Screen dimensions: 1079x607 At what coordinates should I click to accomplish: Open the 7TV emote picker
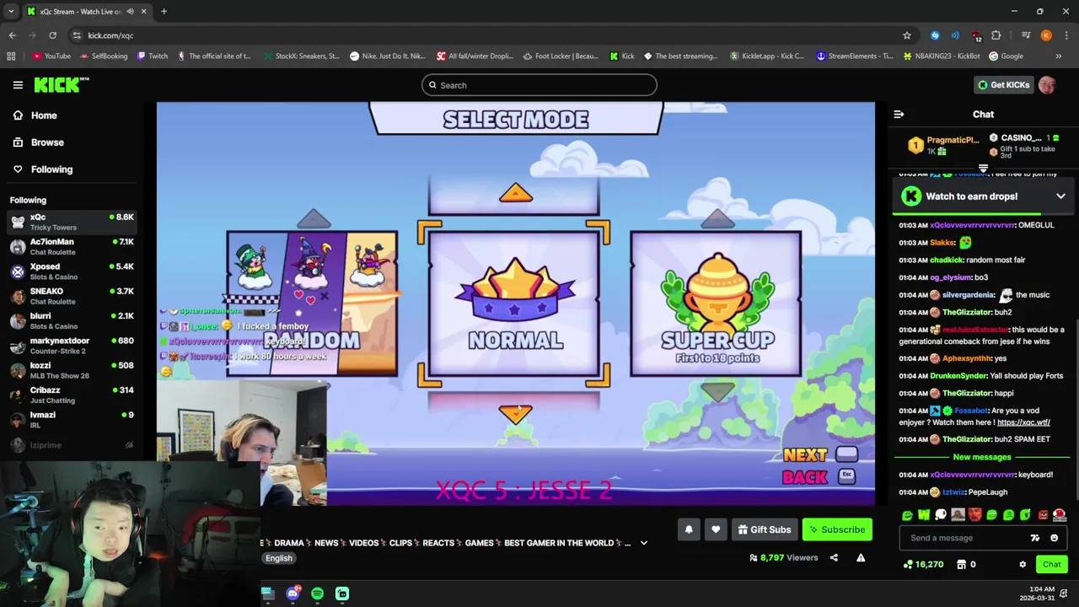tap(1035, 538)
